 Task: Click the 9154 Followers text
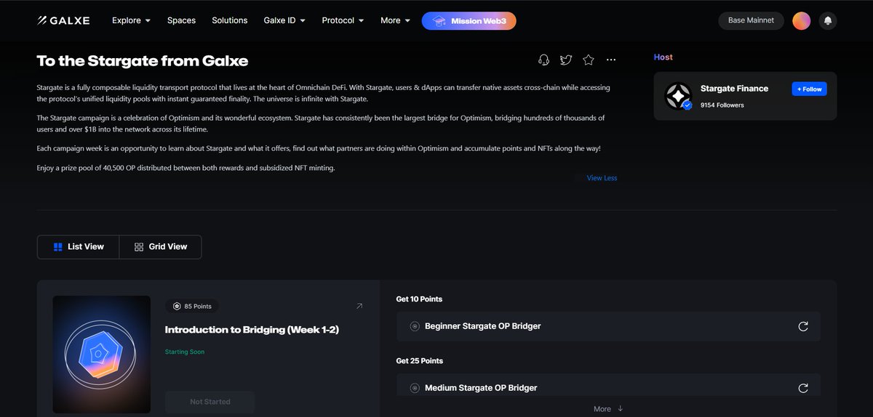click(722, 105)
